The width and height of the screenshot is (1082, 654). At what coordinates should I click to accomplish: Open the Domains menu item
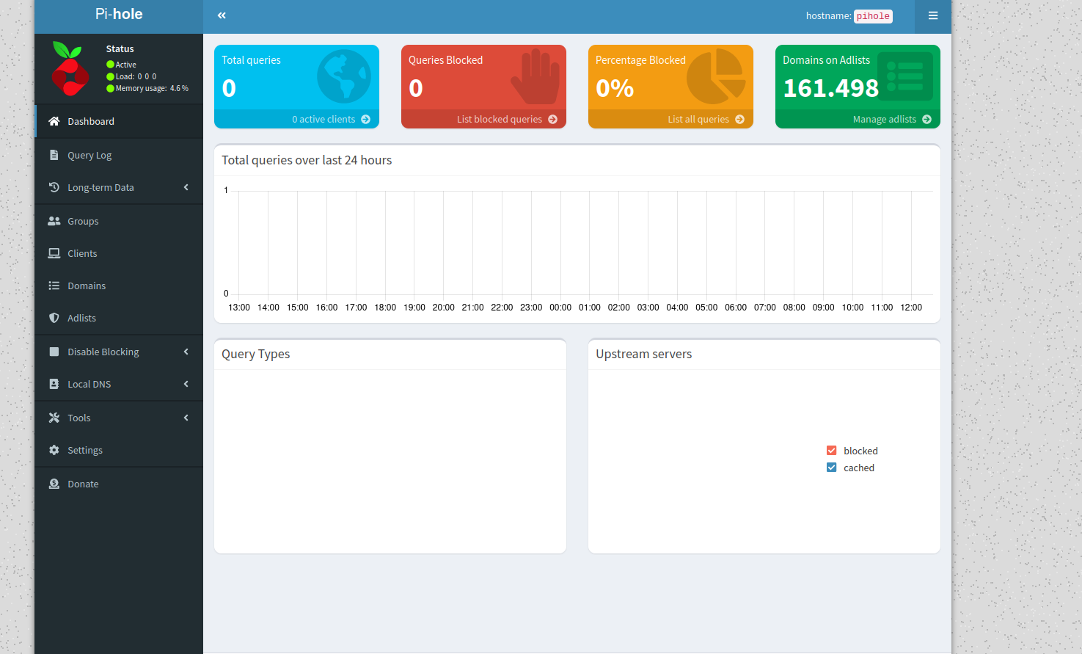pos(87,286)
